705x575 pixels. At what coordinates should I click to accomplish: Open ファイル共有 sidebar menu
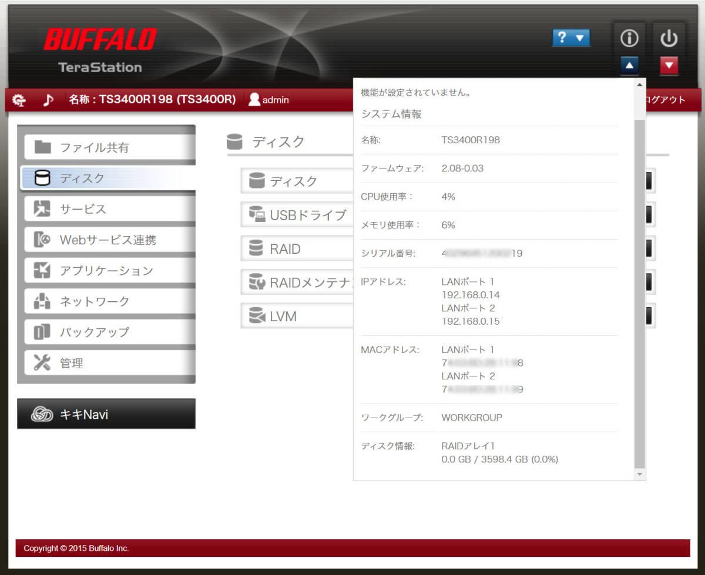[110, 147]
